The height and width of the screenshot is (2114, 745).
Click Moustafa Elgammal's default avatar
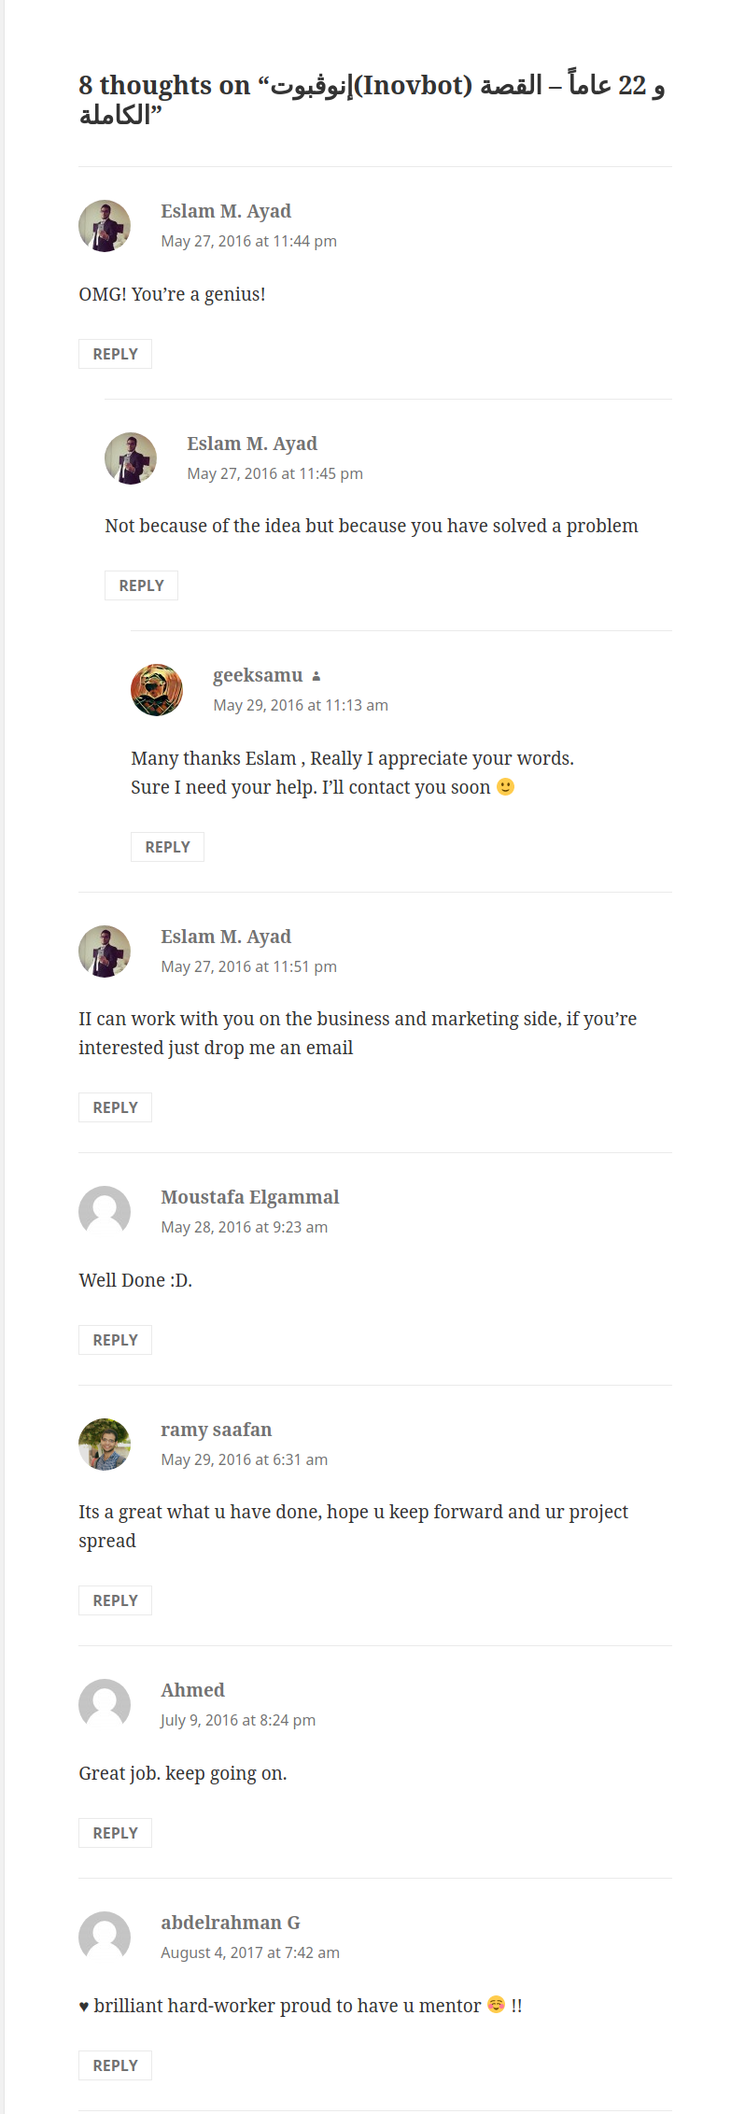tap(105, 1212)
